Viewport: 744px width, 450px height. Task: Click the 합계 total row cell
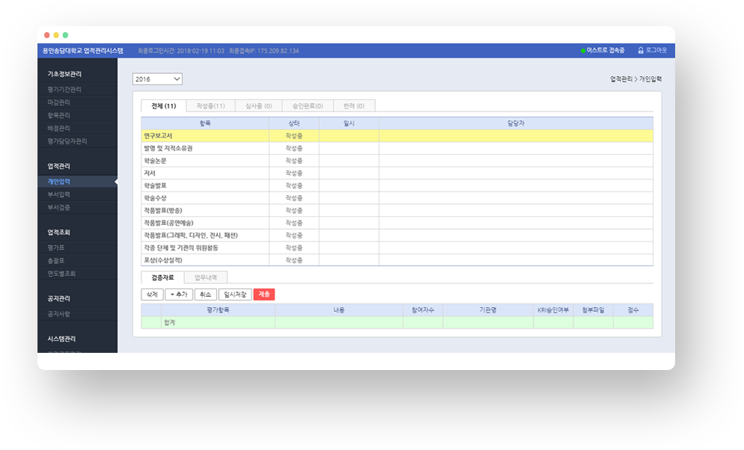point(218,323)
